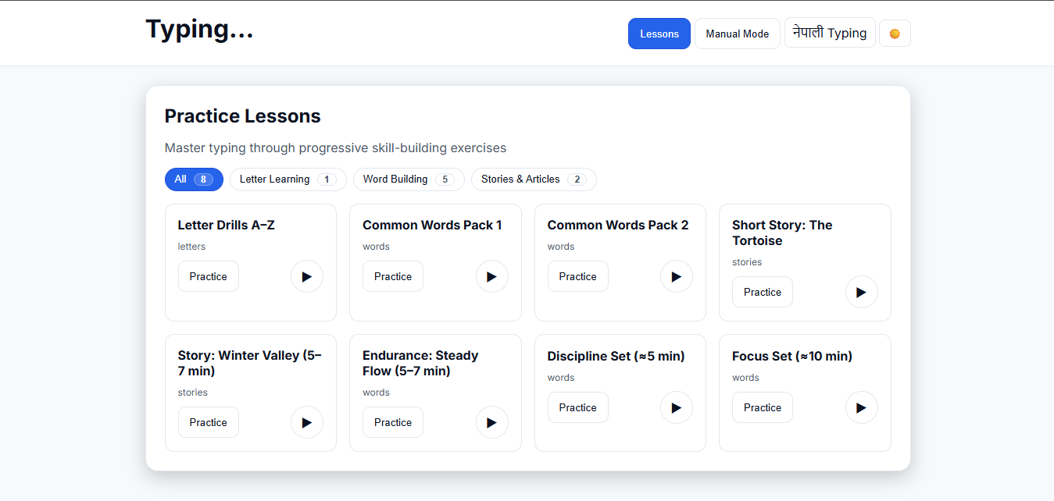Viewport: 1054px width, 501px height.
Task: Enable Manual Mode
Action: 737,34
